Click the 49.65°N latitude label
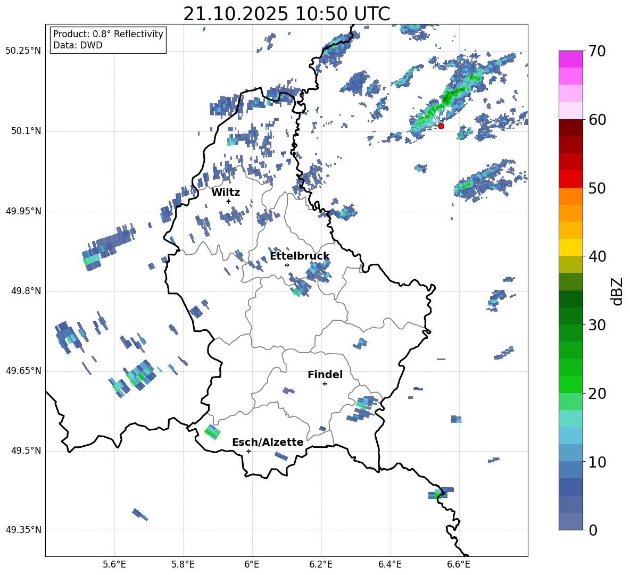The height and width of the screenshot is (575, 630). coord(23,371)
